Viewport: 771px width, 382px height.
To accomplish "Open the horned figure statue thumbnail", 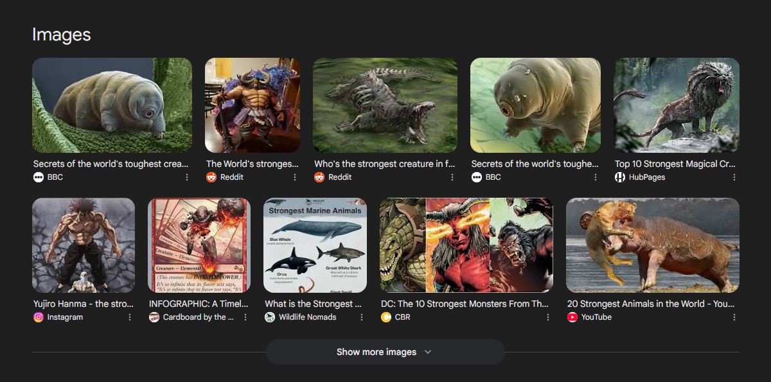I will coord(253,105).
